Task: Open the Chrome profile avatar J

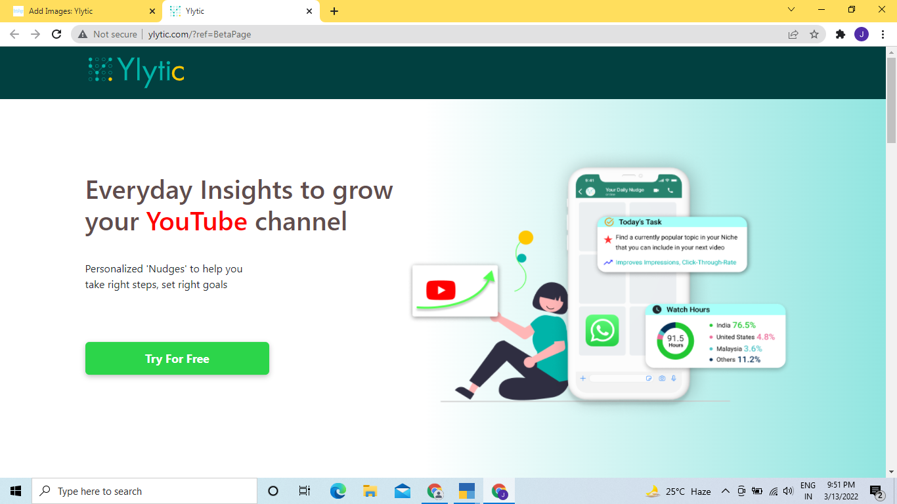Action: click(x=862, y=34)
